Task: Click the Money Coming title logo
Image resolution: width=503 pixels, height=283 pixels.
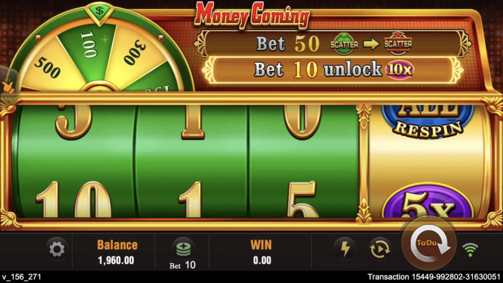Action: click(x=252, y=15)
